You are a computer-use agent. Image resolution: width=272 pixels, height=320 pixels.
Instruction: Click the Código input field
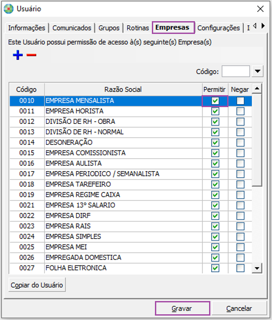coord(236,71)
